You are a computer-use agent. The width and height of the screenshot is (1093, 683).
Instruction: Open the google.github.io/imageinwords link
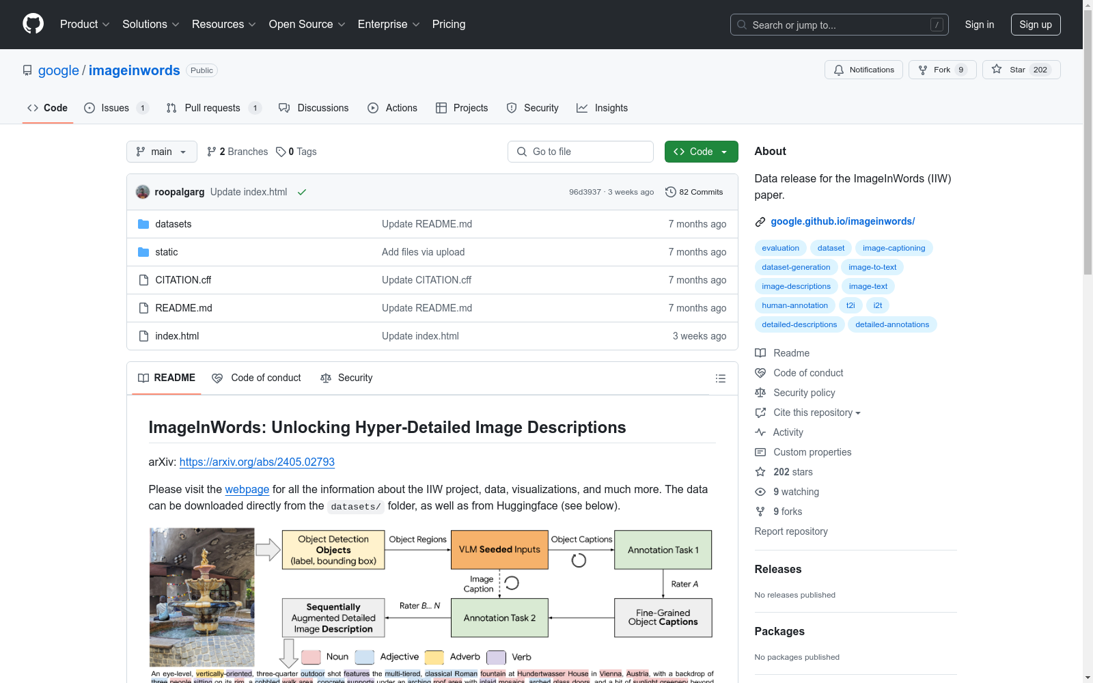coord(842,221)
